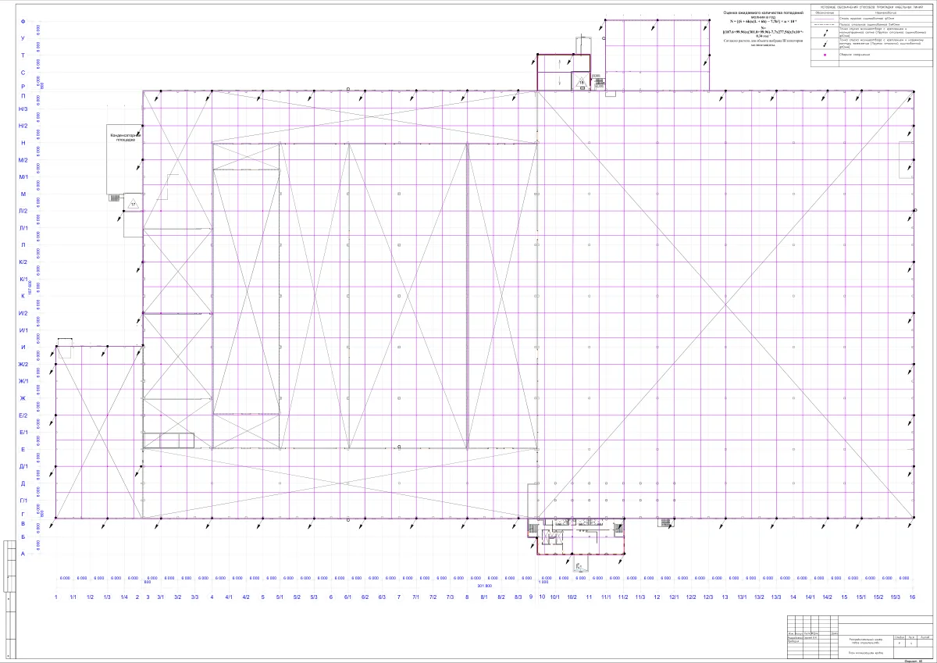Select column axis label "5/3"
Viewport: 937px width, 663px height.
pyautogui.click(x=314, y=597)
